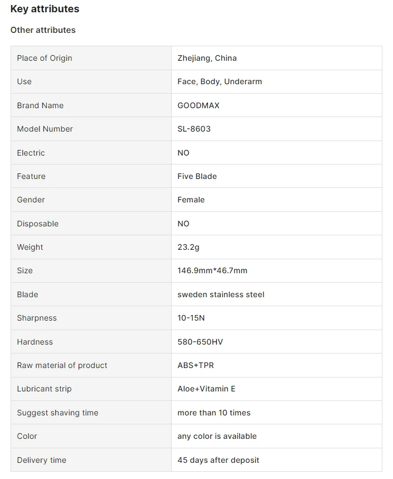Select sweden stainless steel blade value

point(221,294)
